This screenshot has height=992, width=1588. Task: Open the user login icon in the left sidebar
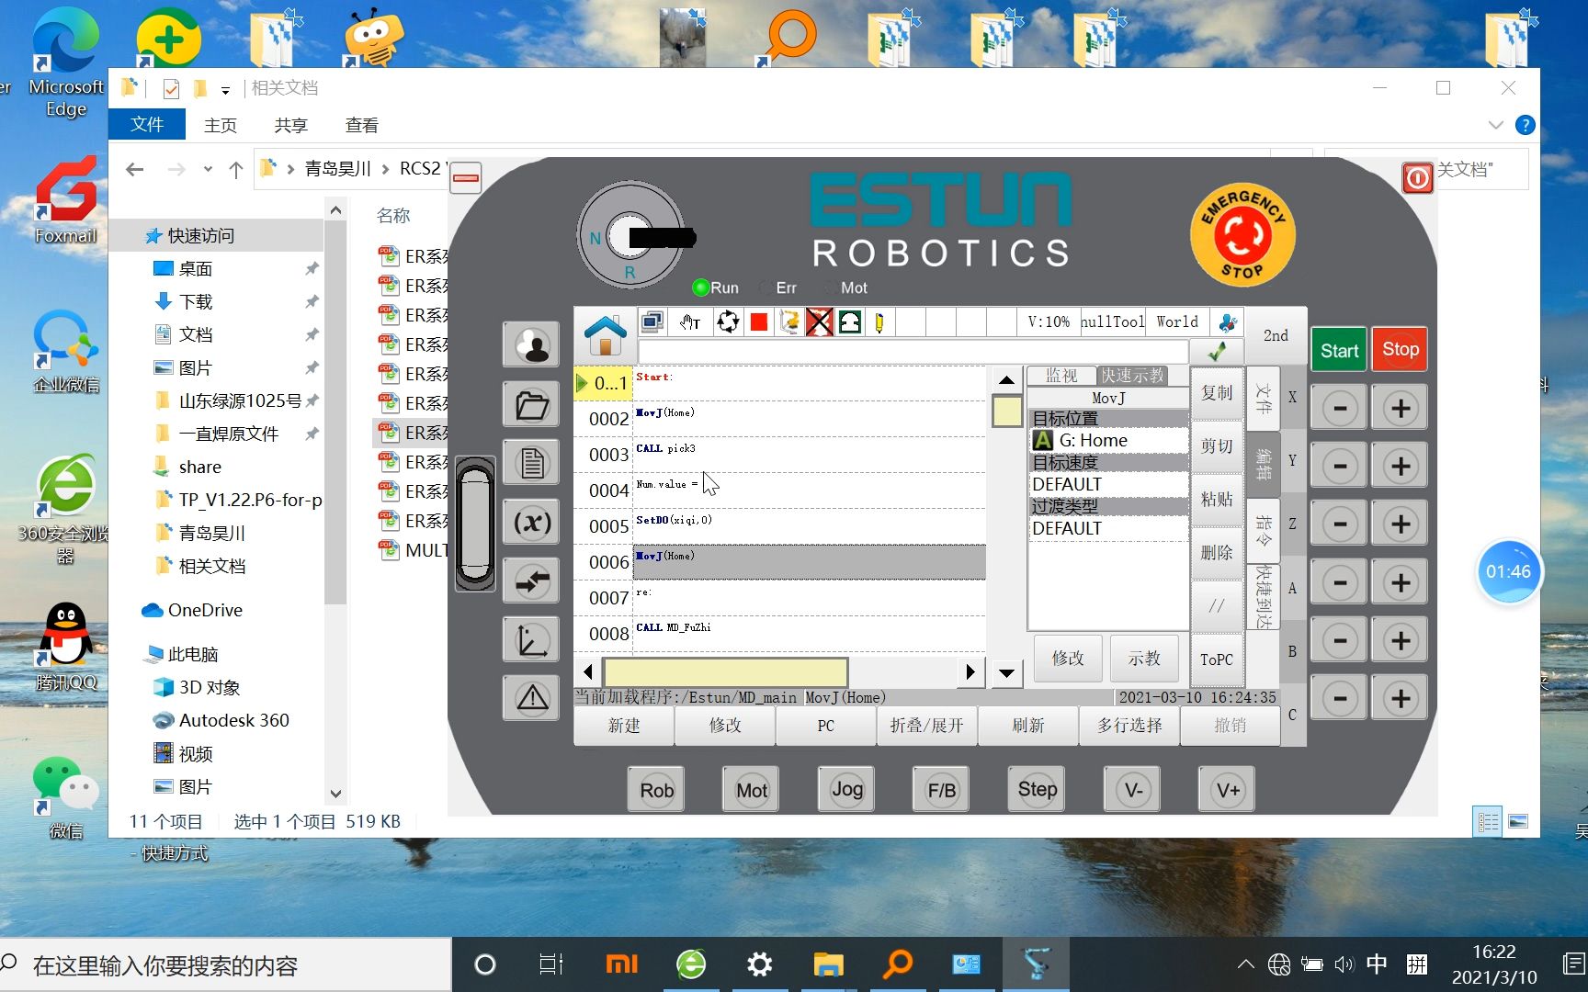pyautogui.click(x=531, y=346)
